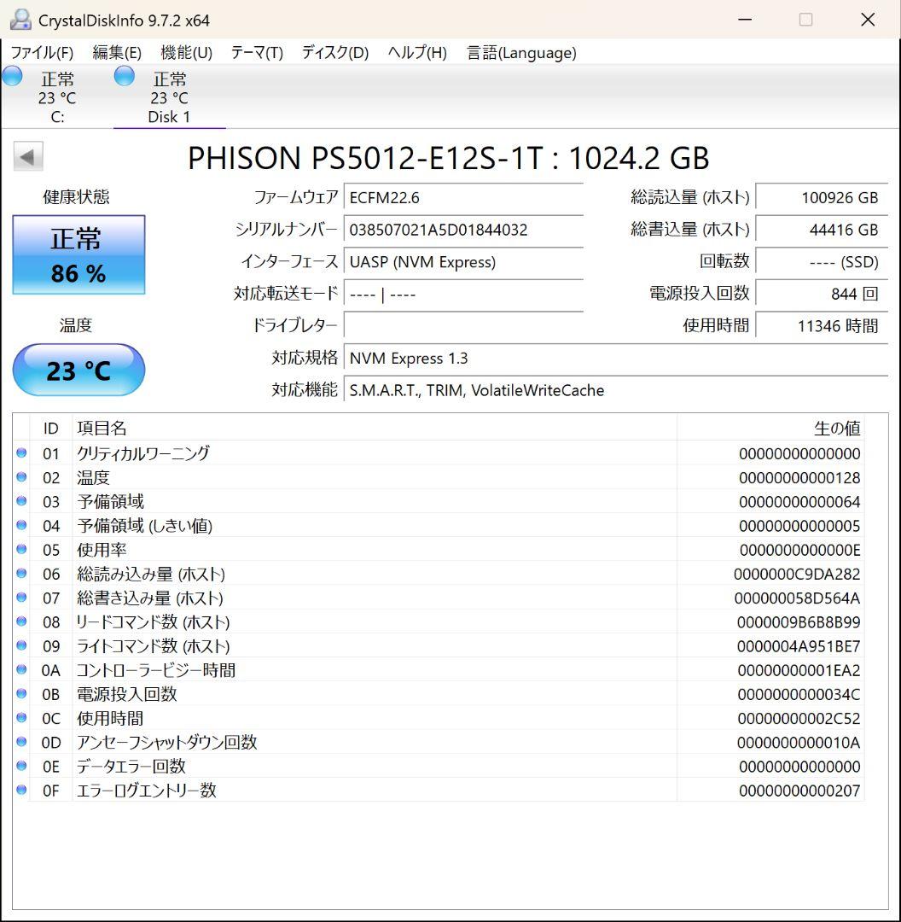Click the blue status circle above the C: drive
Viewport: 901px width, 922px height.
(x=12, y=76)
